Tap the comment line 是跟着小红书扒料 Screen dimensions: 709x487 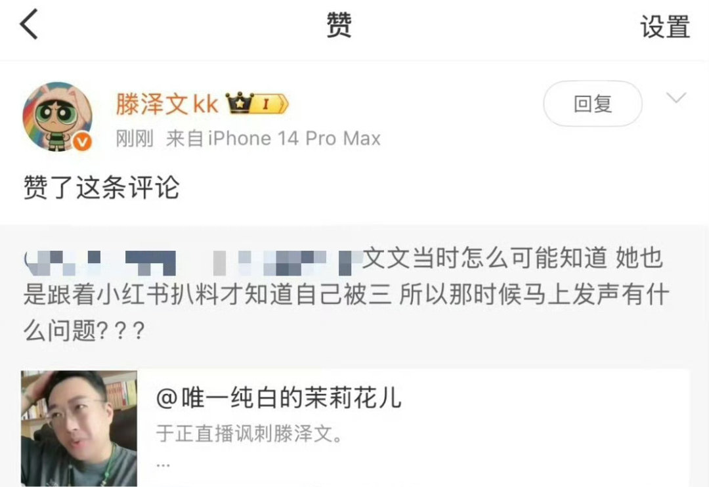point(345,295)
